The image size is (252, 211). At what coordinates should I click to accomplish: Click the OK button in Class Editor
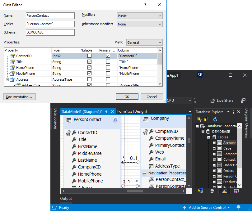(127, 97)
